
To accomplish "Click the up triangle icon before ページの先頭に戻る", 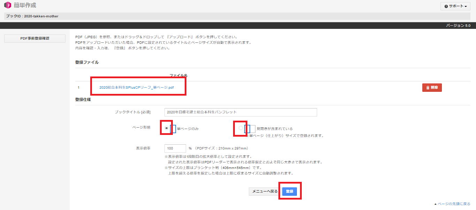I will [436, 204].
